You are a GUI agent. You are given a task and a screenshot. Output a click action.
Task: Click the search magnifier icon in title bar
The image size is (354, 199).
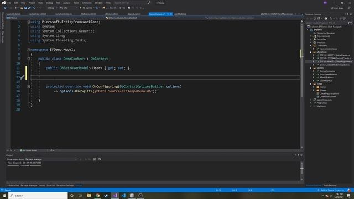click(x=149, y=3)
